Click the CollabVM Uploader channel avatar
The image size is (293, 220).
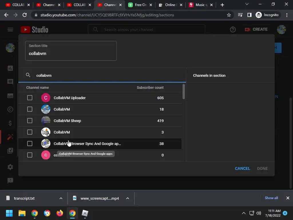click(x=46, y=98)
